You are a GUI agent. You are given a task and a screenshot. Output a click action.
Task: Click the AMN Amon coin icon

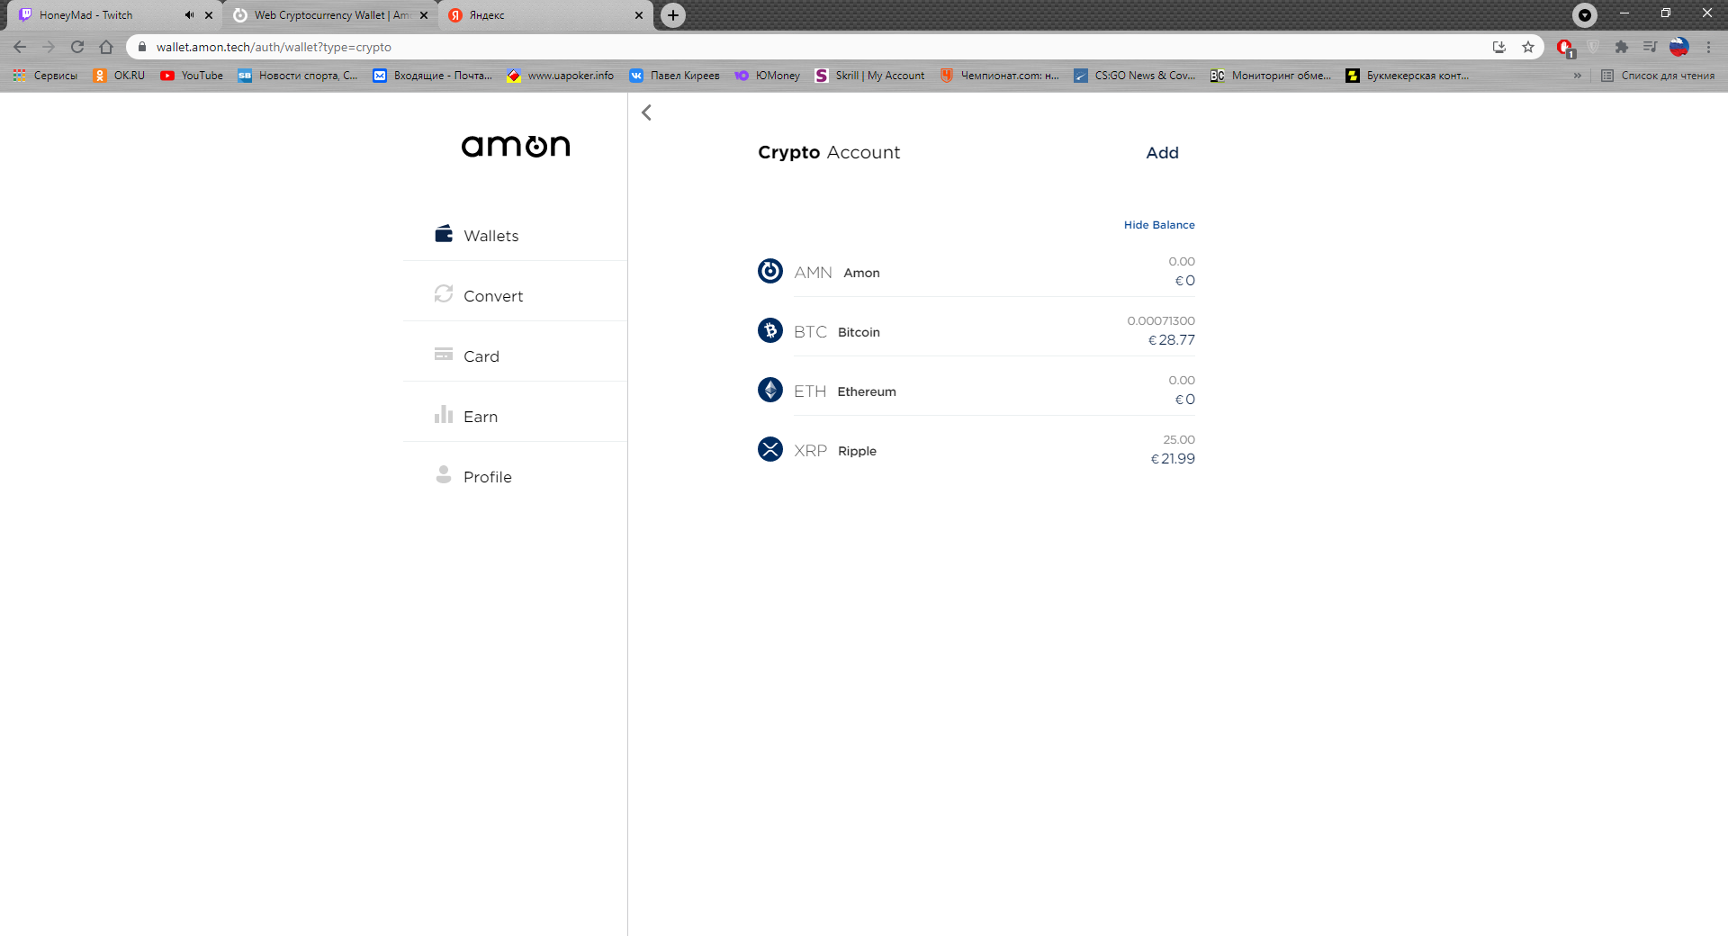tap(770, 271)
